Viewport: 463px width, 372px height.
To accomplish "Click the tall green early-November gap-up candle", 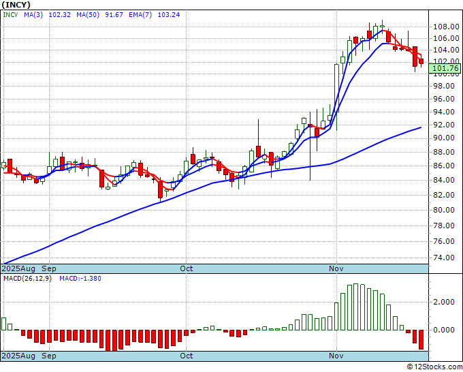I will pyautogui.click(x=336, y=88).
